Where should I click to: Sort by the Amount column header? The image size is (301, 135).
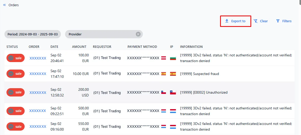pyautogui.click(x=79, y=47)
